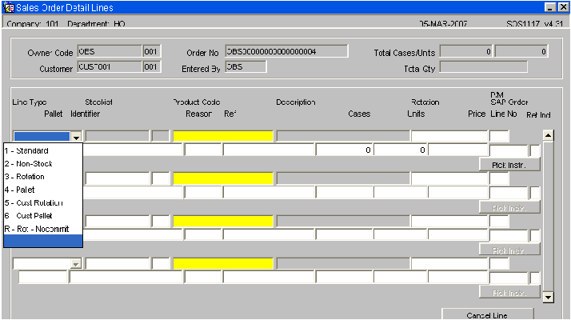571x320 pixels.
Task: Select 'R - Rot - Nocommit' option
Action: [43, 229]
